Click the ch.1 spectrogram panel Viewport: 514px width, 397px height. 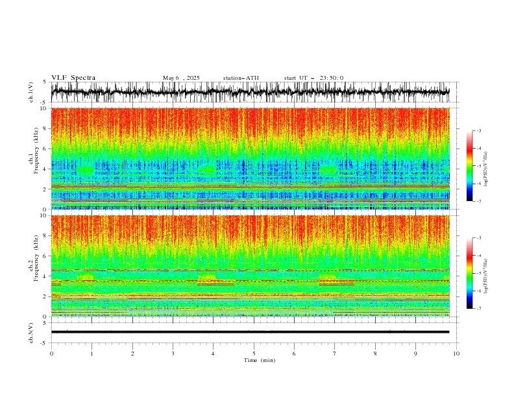tap(250, 158)
